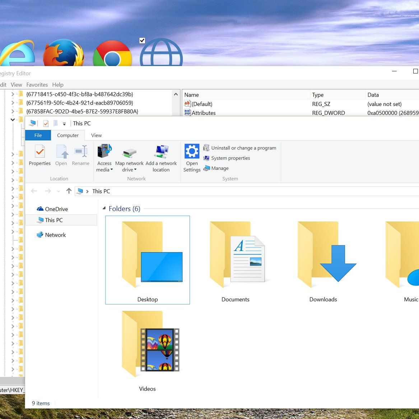Select Network in navigation pane
Image resolution: width=419 pixels, height=419 pixels.
click(55, 235)
